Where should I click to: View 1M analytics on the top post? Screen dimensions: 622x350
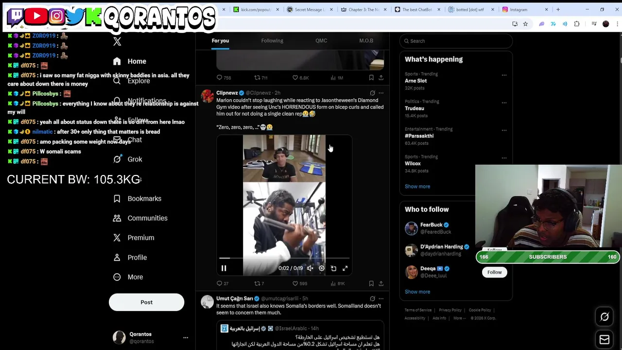[x=337, y=78]
